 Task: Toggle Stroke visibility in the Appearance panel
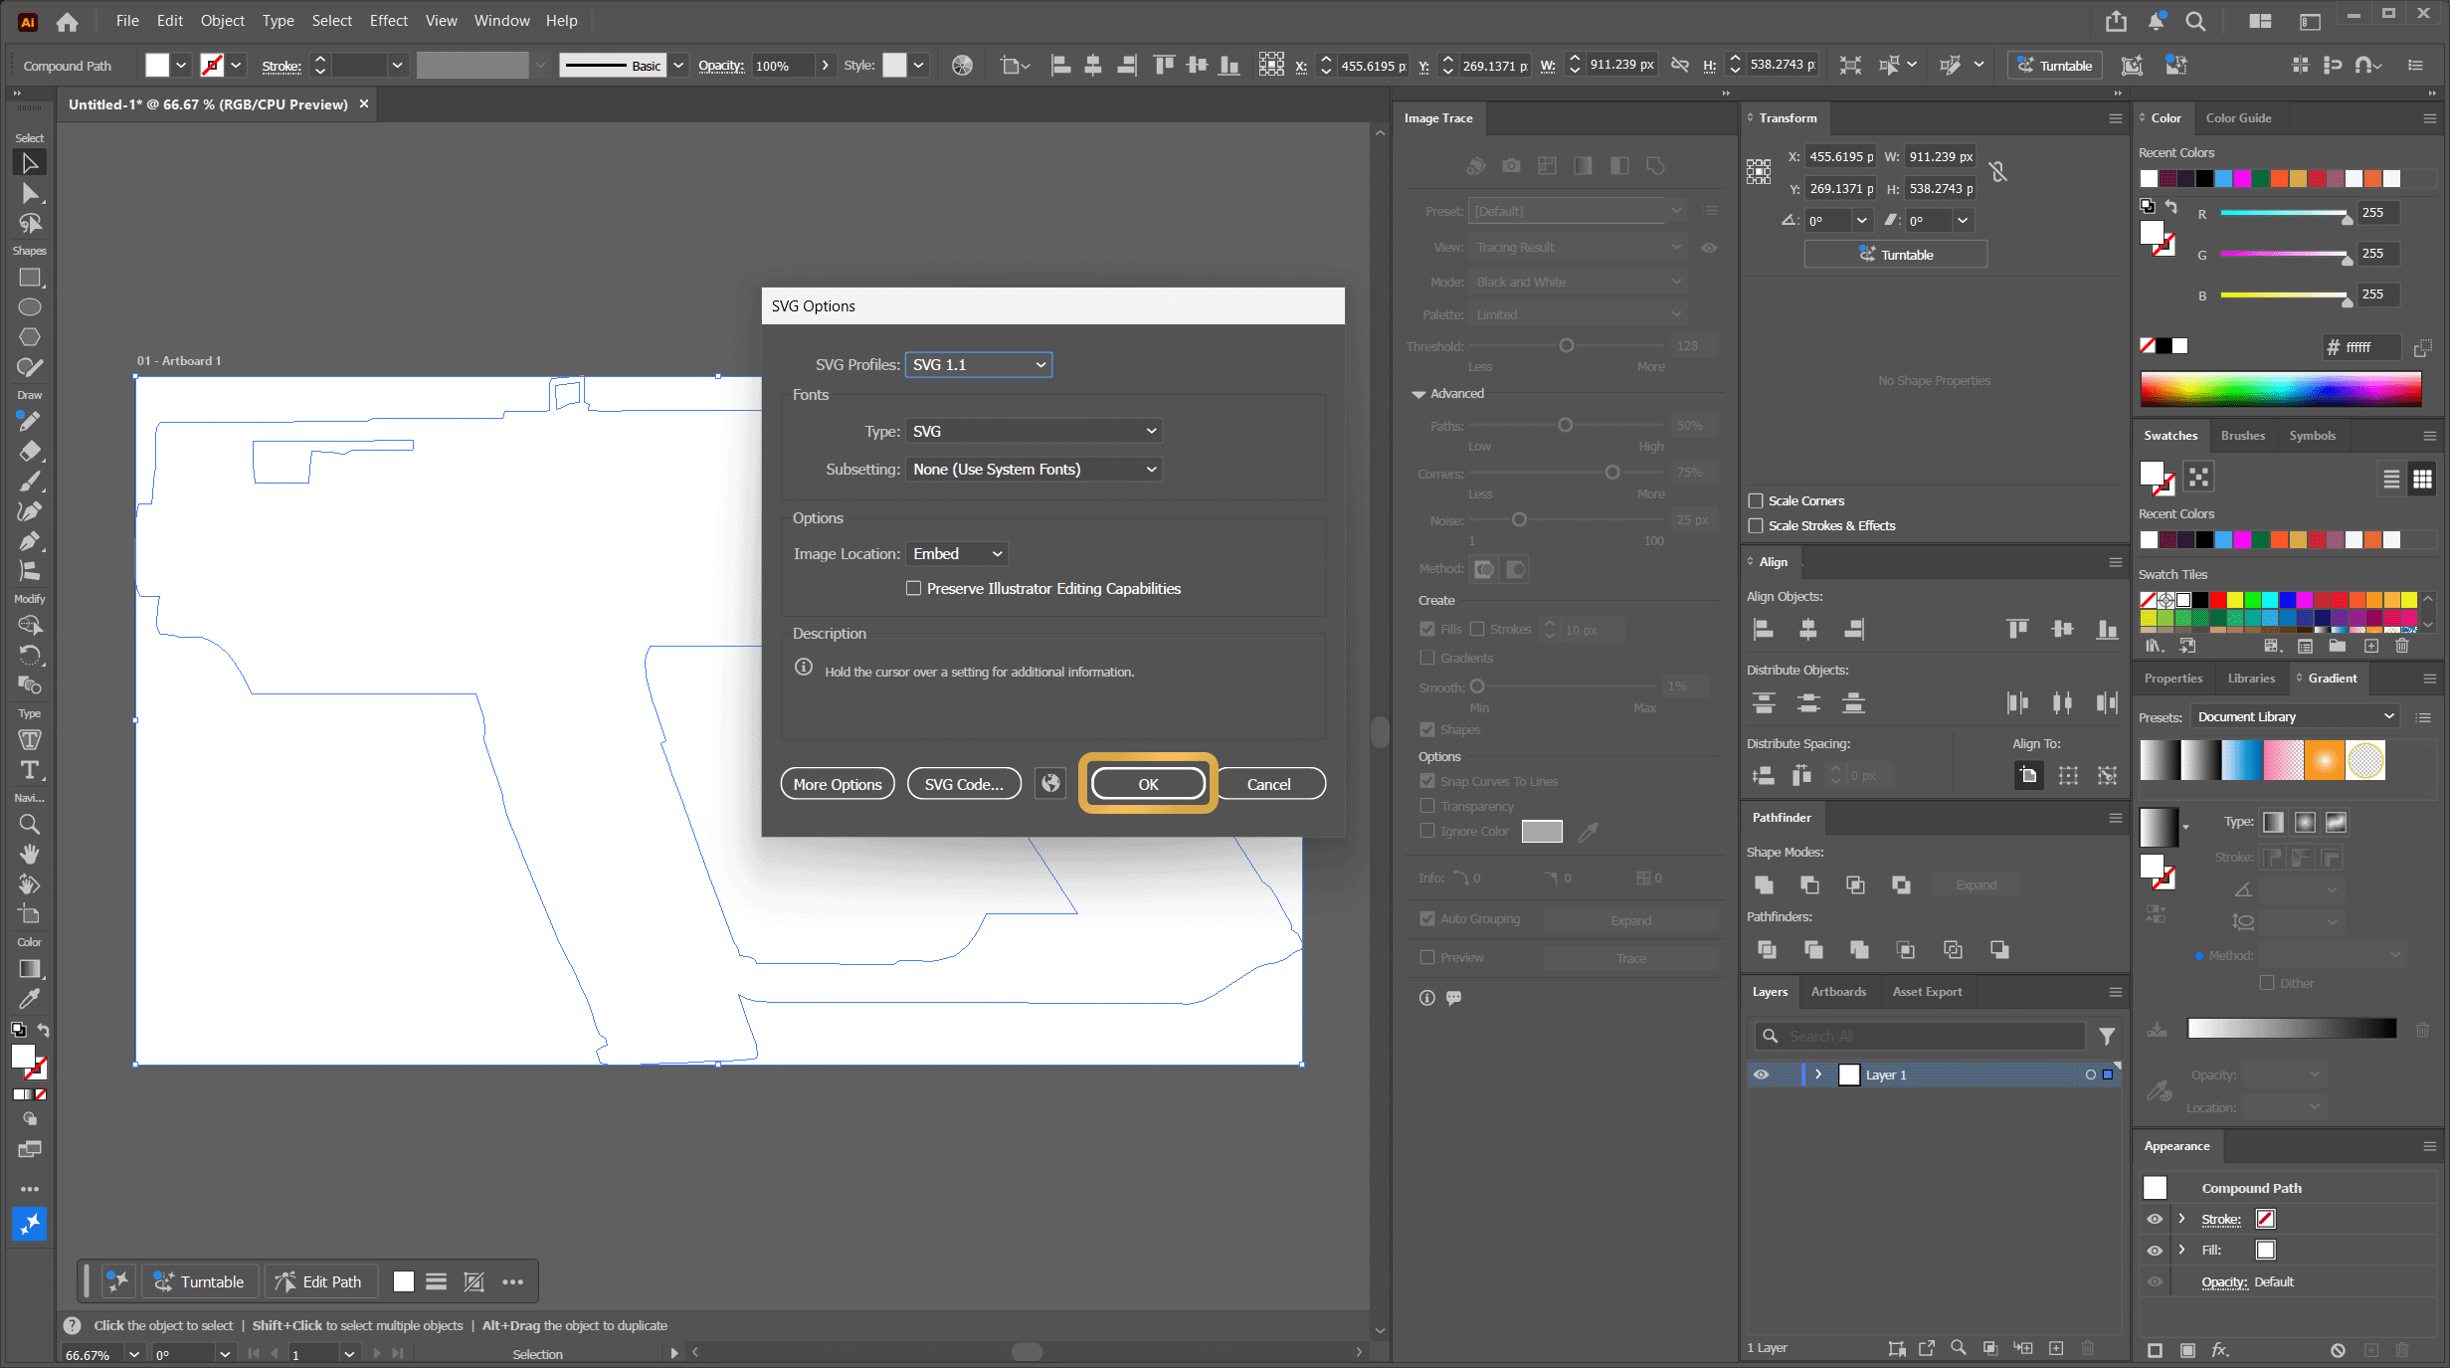pyautogui.click(x=2155, y=1219)
